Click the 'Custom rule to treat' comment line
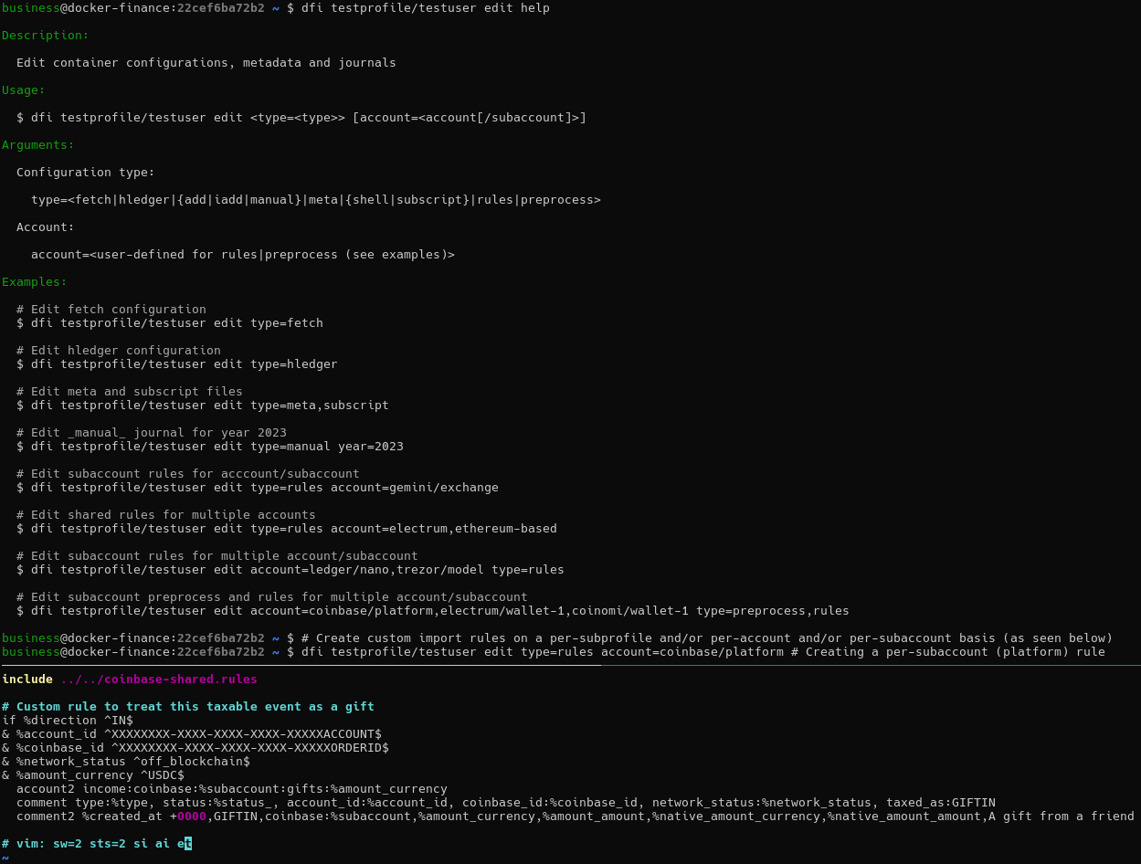 187,707
